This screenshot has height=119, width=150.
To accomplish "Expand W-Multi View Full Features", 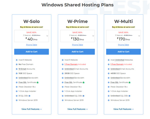I will (123, 109).
